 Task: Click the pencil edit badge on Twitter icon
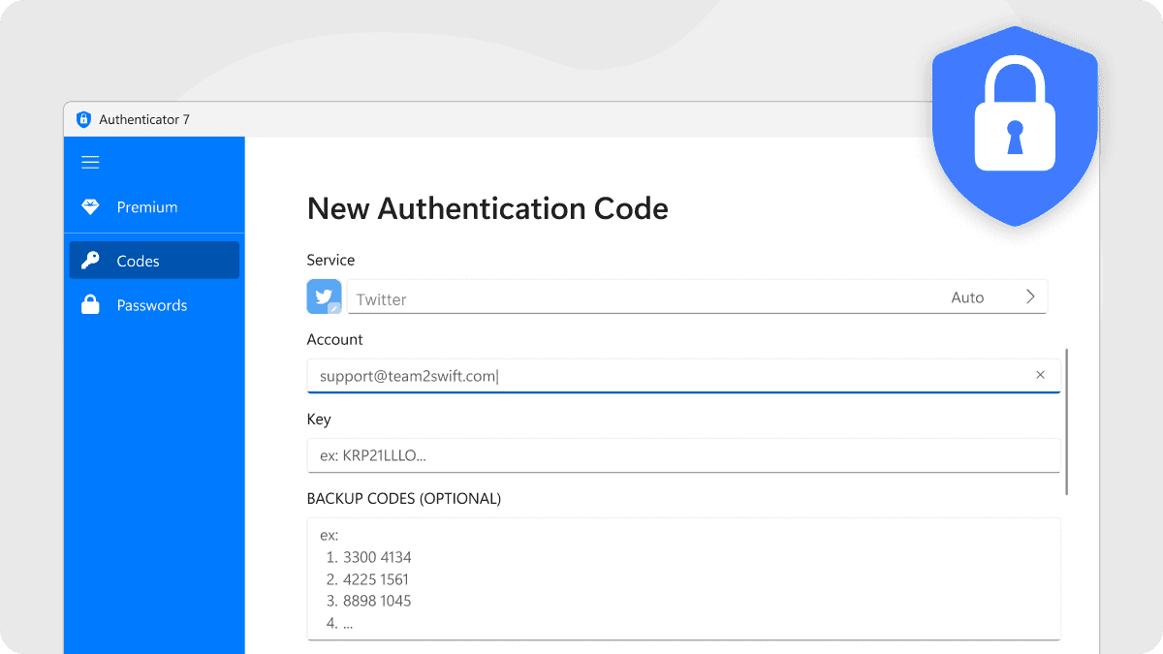point(334,308)
